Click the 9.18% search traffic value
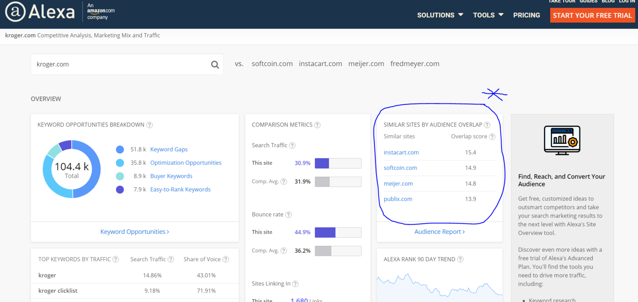This screenshot has height=302, width=638. coord(152,291)
